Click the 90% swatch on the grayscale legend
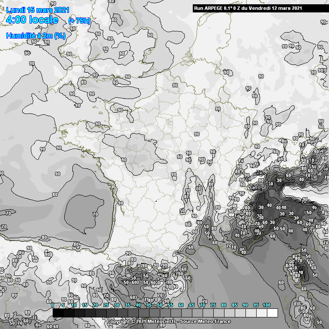The height and width of the screenshot is (329, 329). tap(251, 313)
